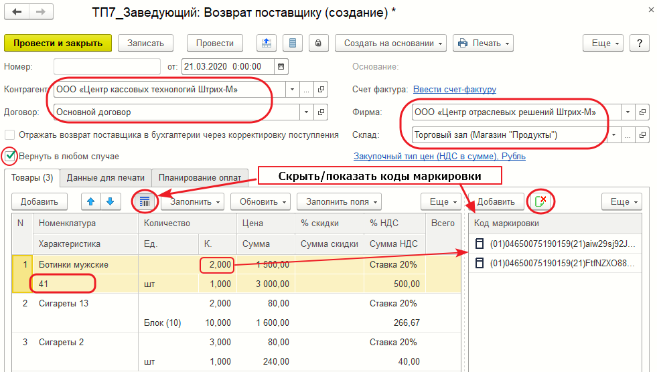The width and height of the screenshot is (657, 372).
Task: Click Провести и закрыть button
Action: [x=58, y=43]
